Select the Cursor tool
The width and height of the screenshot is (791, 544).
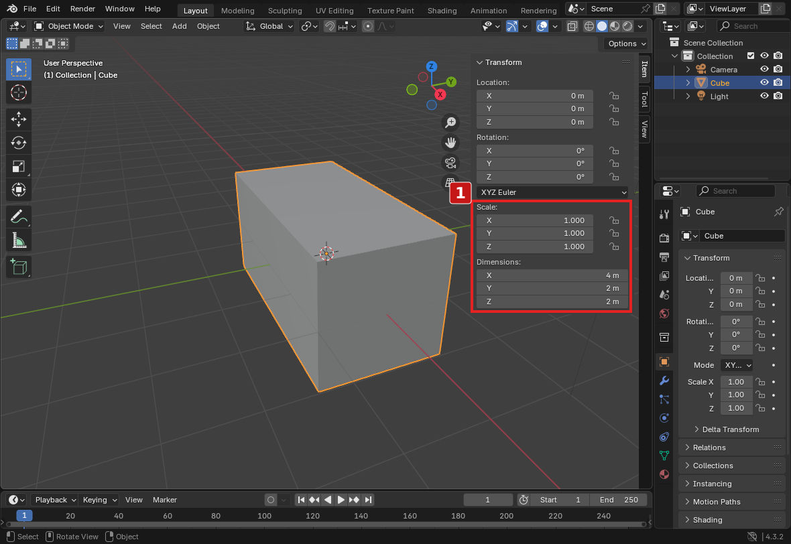(x=19, y=92)
